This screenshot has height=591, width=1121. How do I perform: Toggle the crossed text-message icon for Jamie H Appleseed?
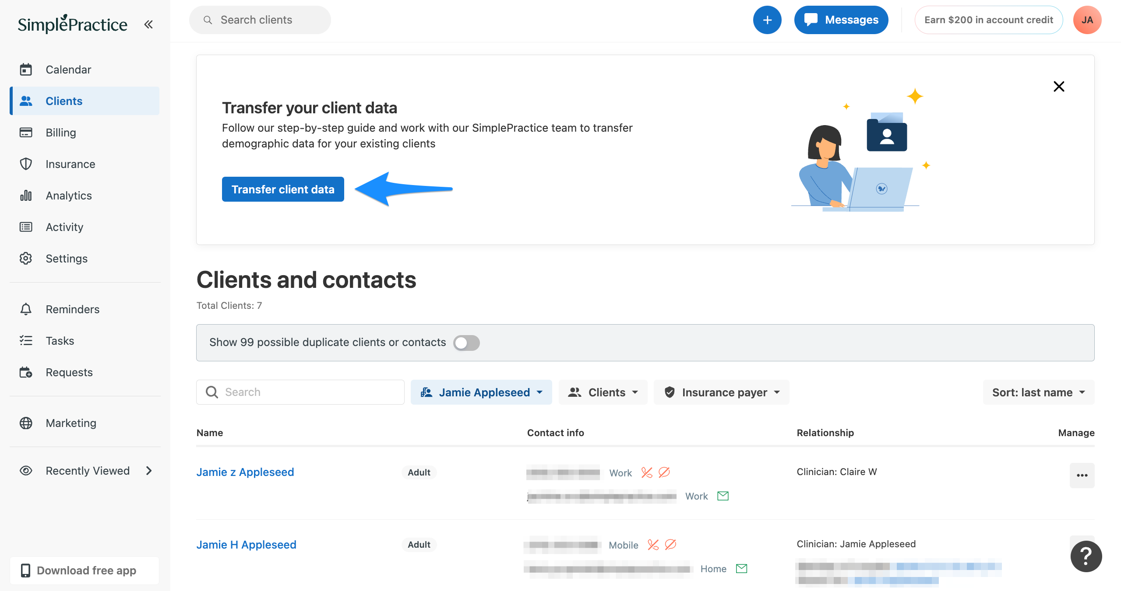point(670,545)
